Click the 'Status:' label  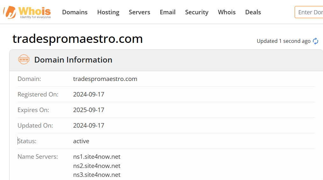click(x=27, y=141)
